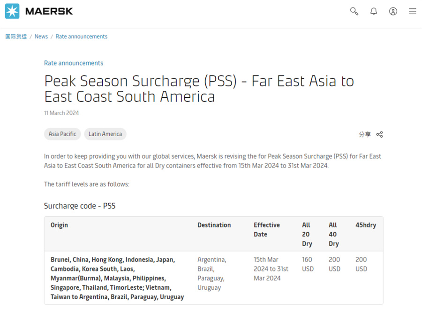The image size is (422, 315).
Task: Click the share icon next to 分享
Action: [379, 134]
